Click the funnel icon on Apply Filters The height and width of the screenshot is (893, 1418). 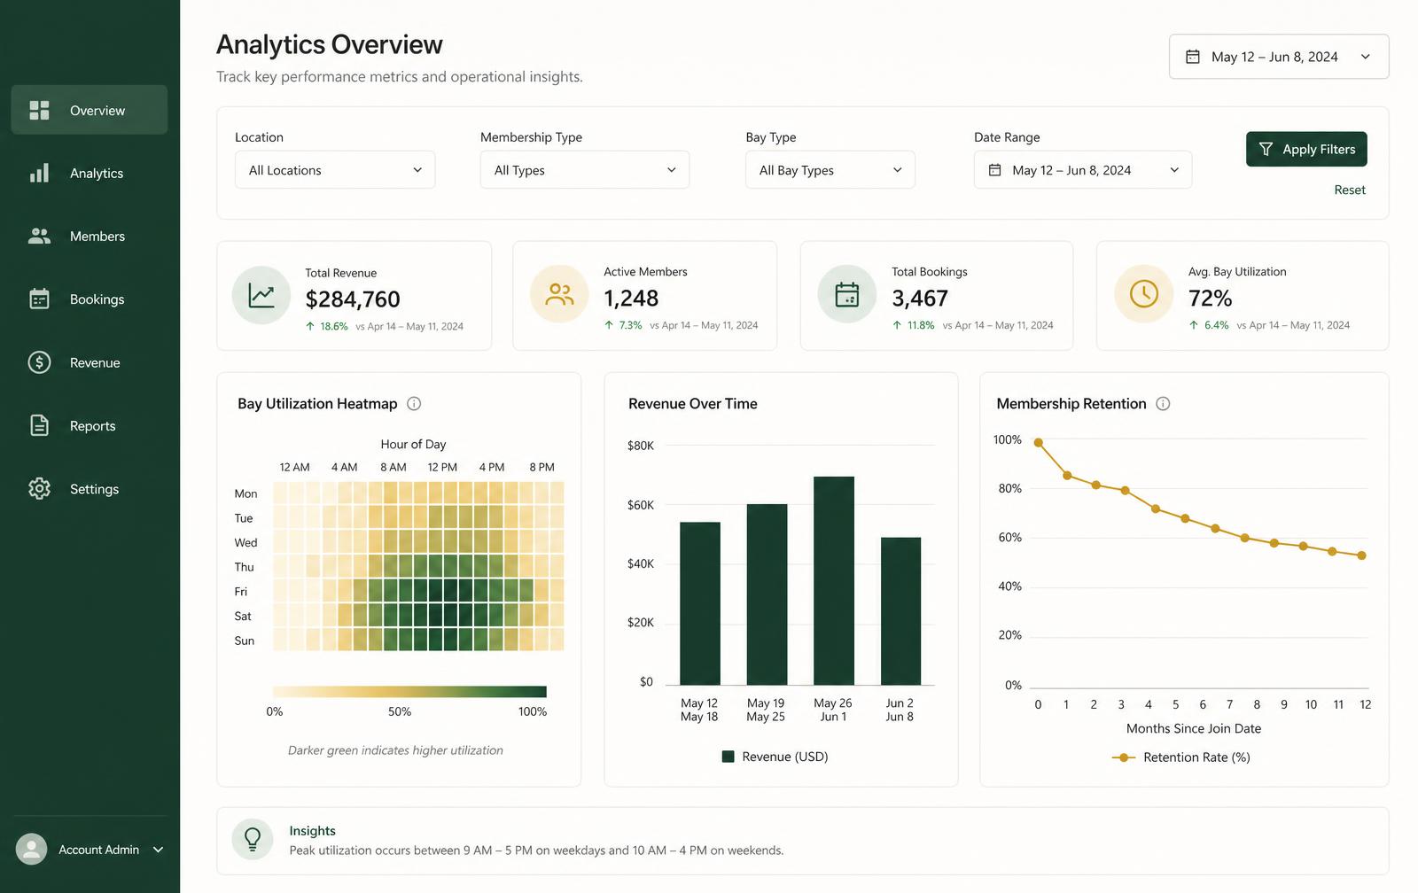pos(1266,149)
